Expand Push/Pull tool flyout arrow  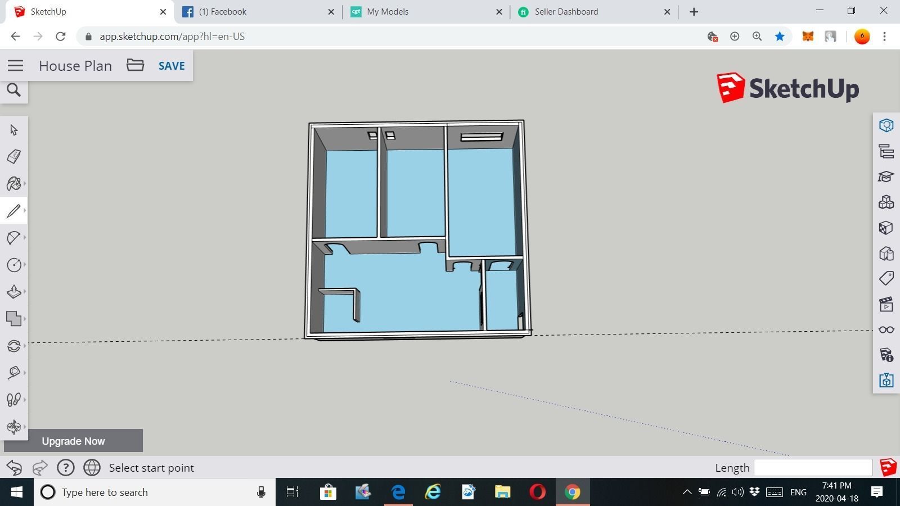coord(25,292)
